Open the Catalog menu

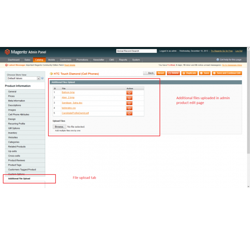(x=39, y=60)
